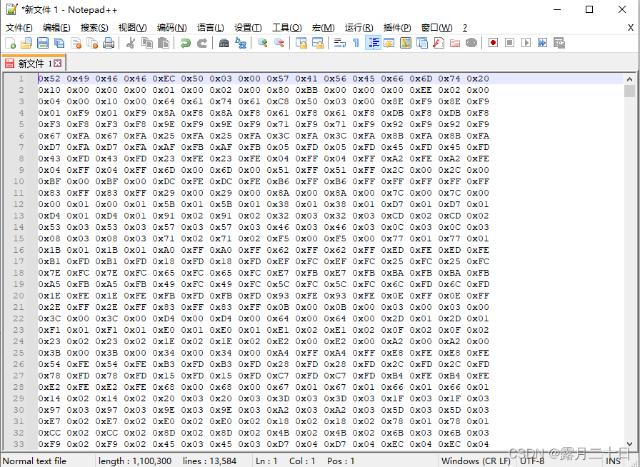640x467 pixels.
Task: Click Normal text file in status bar
Action: pyautogui.click(x=34, y=461)
